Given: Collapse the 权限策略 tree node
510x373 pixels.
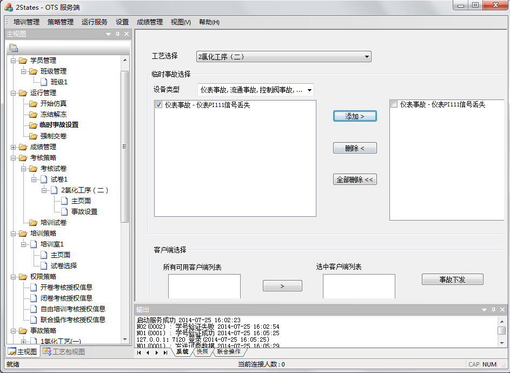Looking at the screenshot, I should click(x=14, y=277).
